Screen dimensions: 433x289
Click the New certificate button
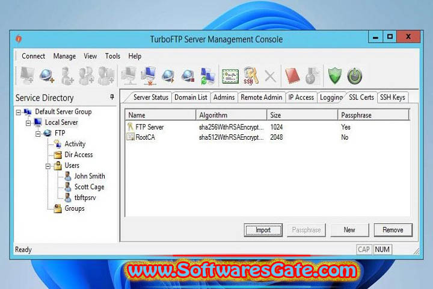349,230
